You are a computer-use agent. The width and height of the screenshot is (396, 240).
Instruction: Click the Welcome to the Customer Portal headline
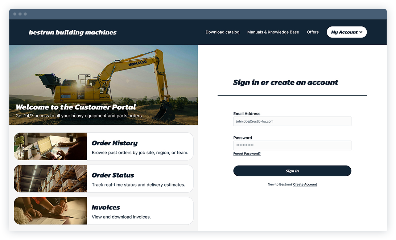click(76, 107)
